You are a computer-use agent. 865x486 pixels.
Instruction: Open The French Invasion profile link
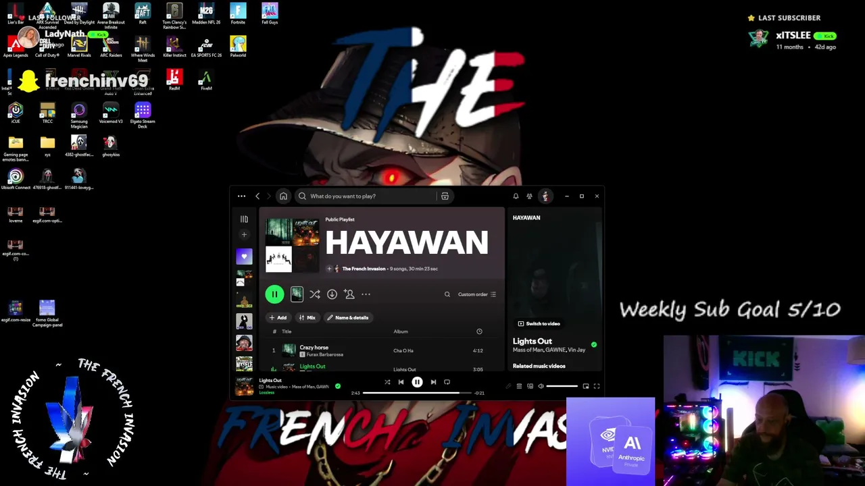point(364,269)
